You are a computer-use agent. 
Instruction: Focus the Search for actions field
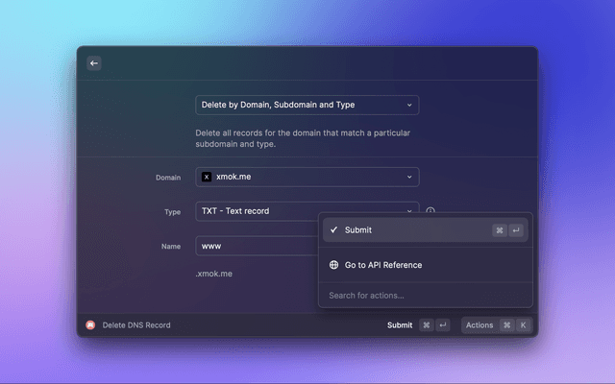(425, 296)
